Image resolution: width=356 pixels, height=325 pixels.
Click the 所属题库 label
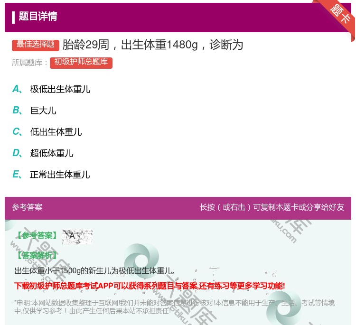(x=29, y=63)
